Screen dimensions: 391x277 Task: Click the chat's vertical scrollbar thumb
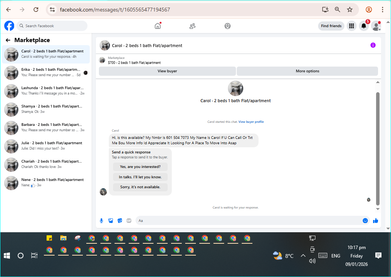coord(378,148)
